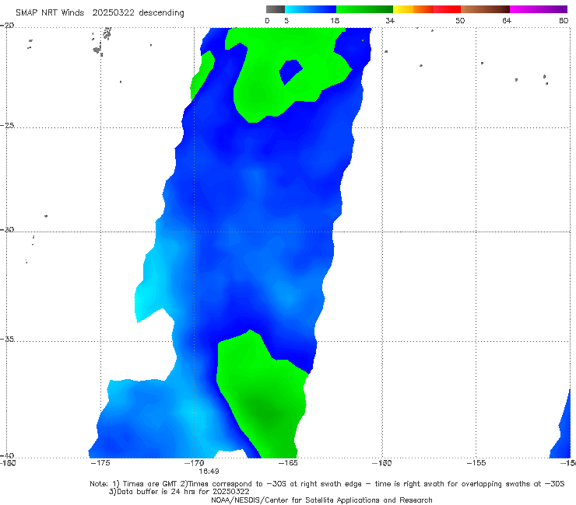Click the 'SMAP NRT Winds 20250322 descending' title
Image resolution: width=576 pixels, height=505 pixels.
click(100, 13)
